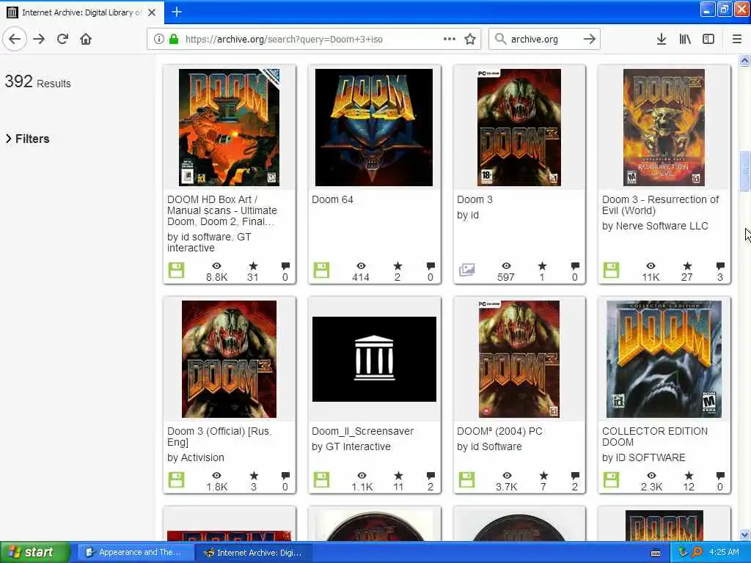
Task: Open the browser home page
Action: pos(86,40)
